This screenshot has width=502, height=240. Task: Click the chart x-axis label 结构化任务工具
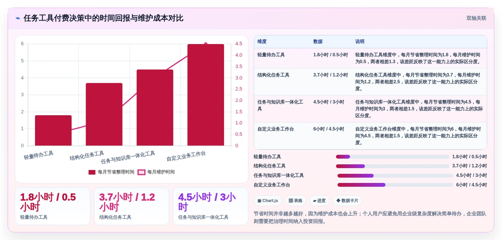point(87,156)
